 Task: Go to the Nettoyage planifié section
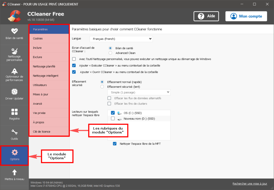pos(49,66)
